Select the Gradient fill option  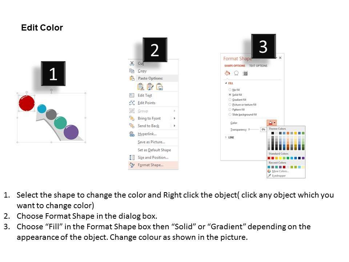[230, 100]
